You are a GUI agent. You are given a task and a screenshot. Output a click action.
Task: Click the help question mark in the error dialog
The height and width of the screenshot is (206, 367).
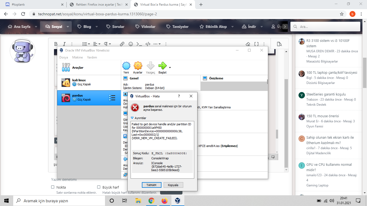[x=179, y=96]
